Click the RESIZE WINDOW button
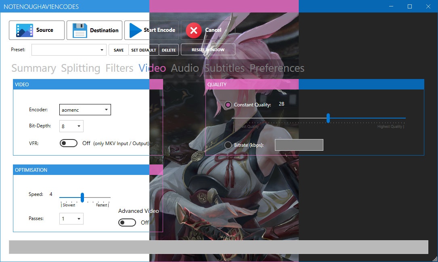This screenshot has width=438, height=262. pyautogui.click(x=208, y=50)
